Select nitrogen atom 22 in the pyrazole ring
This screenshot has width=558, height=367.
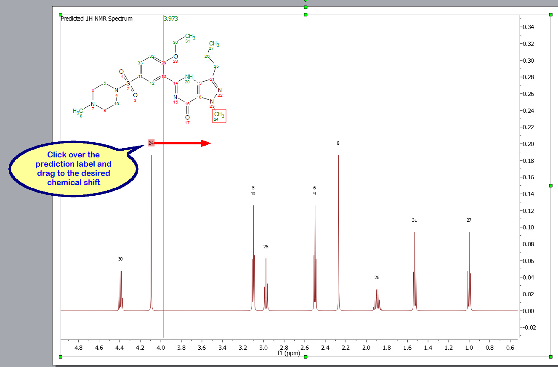click(220, 91)
